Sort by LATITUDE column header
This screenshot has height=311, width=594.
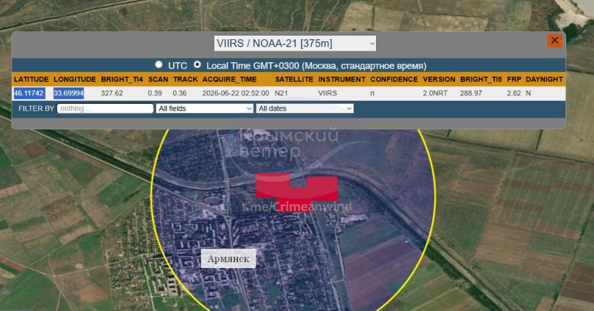(31, 79)
